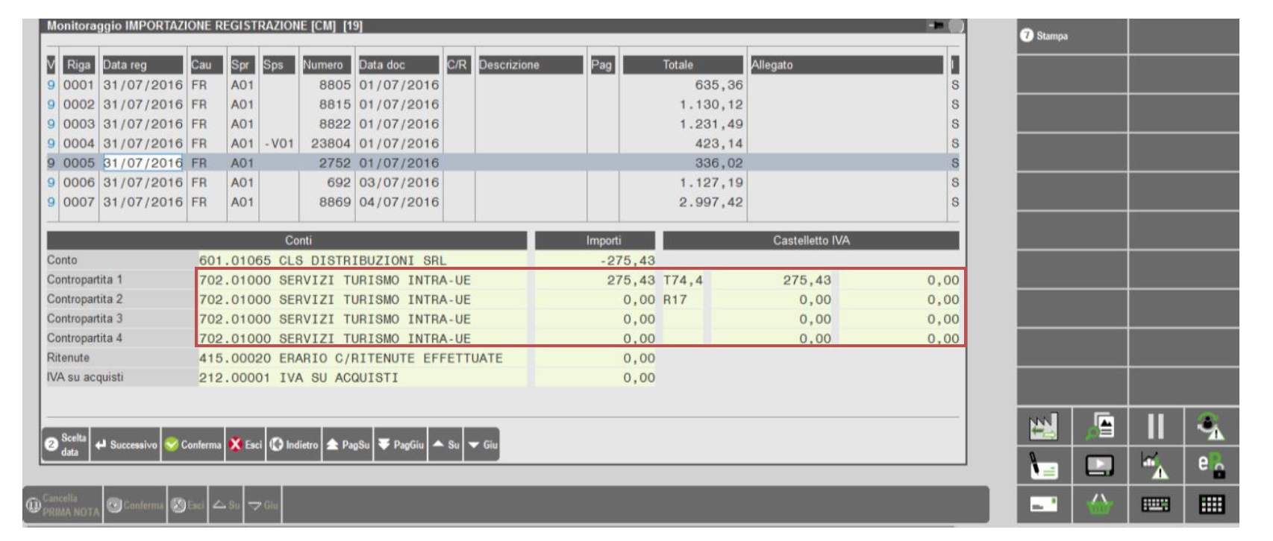This screenshot has height=541, width=1273.
Task: Click the Data reg field showing 31/07/2016
Action: coord(143,163)
